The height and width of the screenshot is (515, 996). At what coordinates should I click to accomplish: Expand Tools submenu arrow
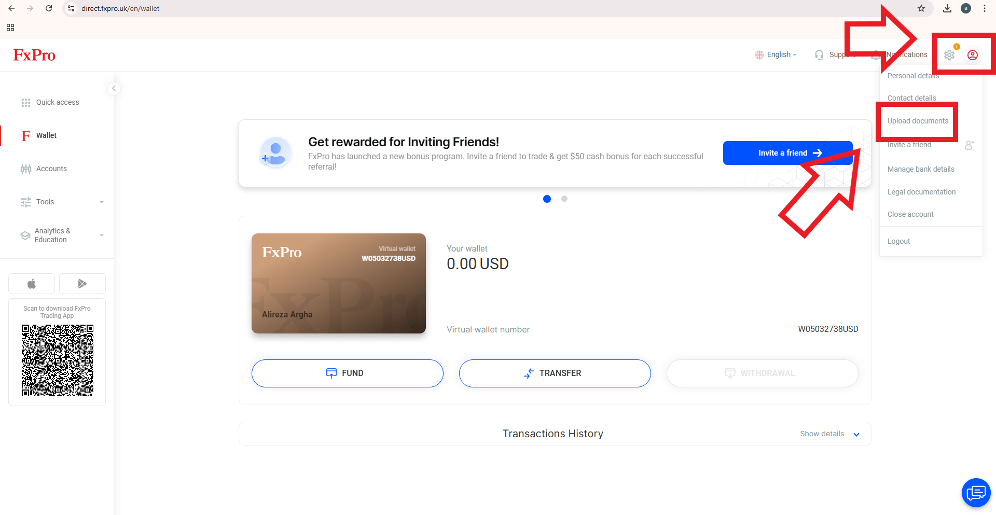102,202
